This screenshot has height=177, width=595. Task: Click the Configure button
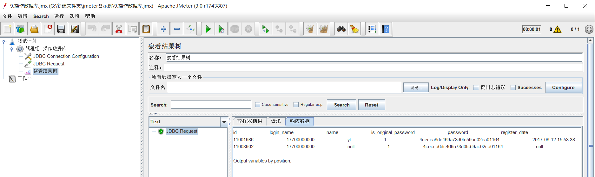563,88
